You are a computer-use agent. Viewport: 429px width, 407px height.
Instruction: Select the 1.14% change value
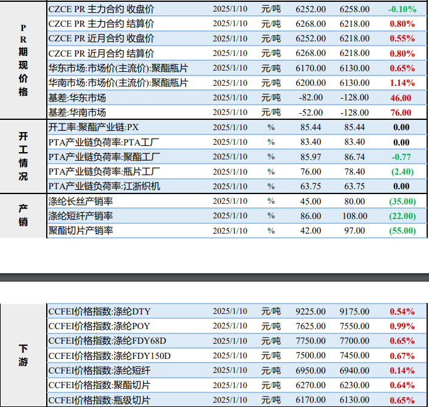pyautogui.click(x=402, y=83)
